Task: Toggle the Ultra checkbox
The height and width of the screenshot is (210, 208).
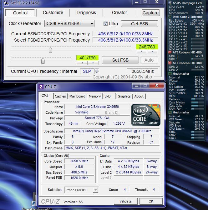Action: [105, 24]
